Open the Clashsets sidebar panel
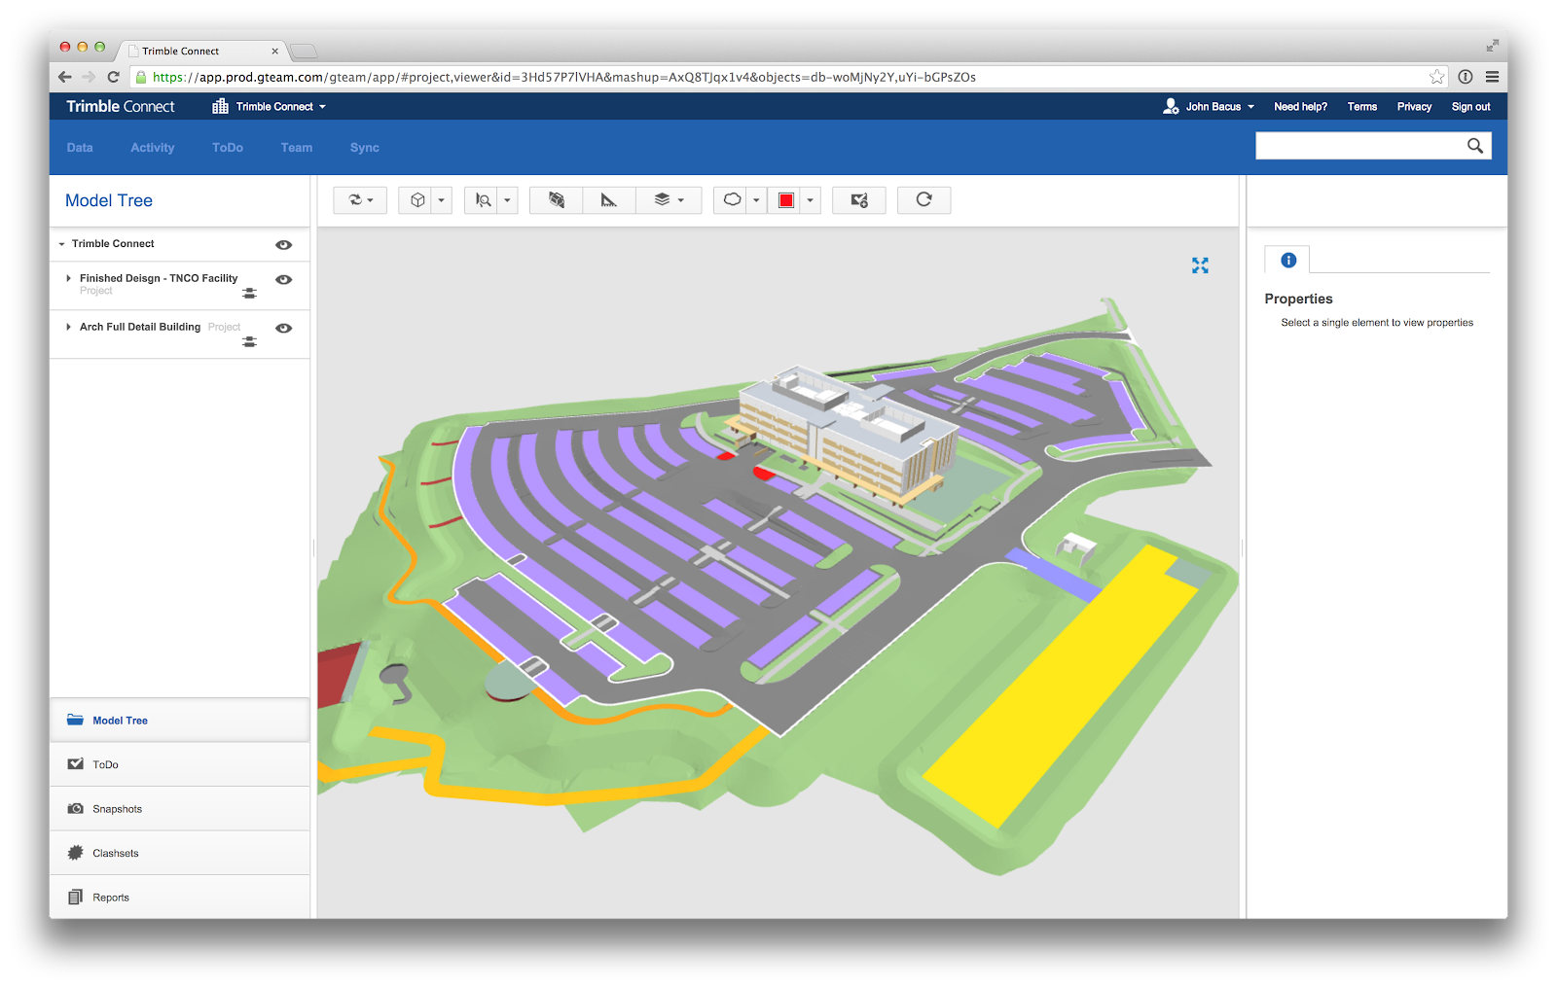The width and height of the screenshot is (1557, 987). [180, 853]
